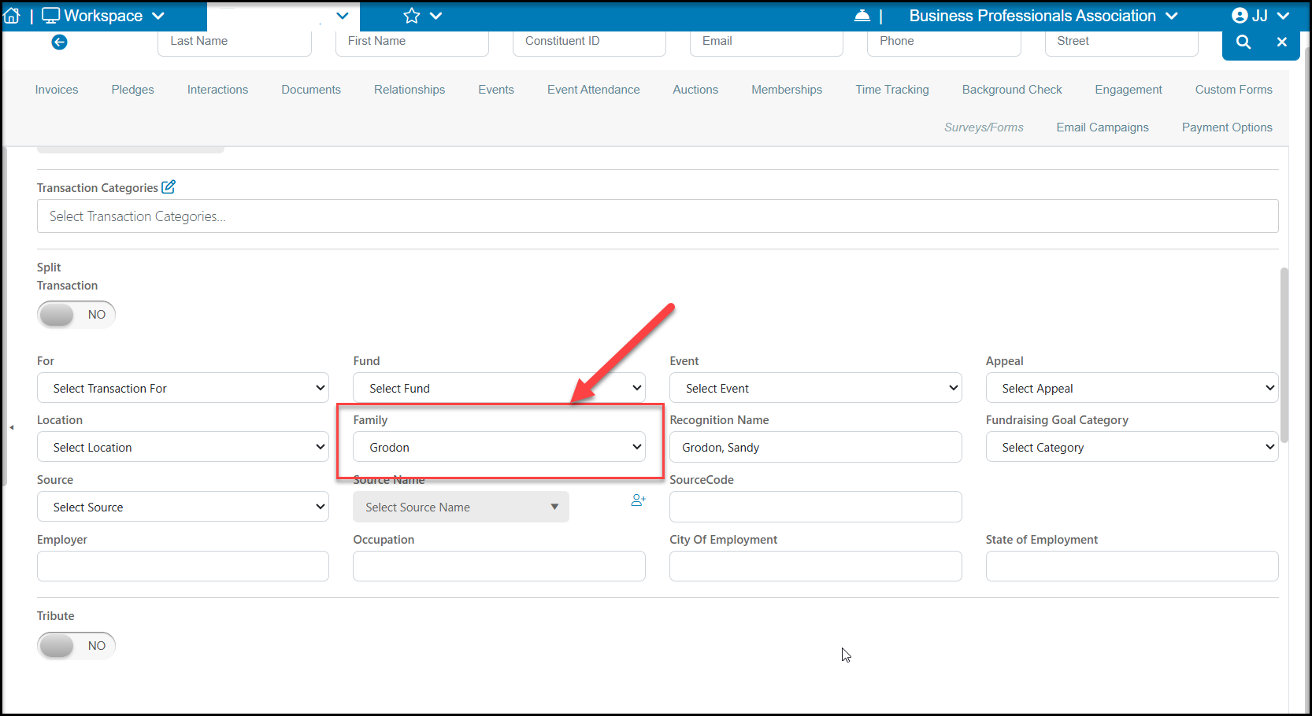This screenshot has width=1312, height=716.
Task: Click the Phone search field
Action: [944, 42]
